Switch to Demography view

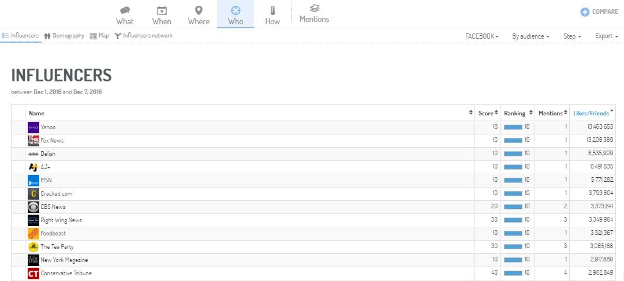[x=65, y=36]
